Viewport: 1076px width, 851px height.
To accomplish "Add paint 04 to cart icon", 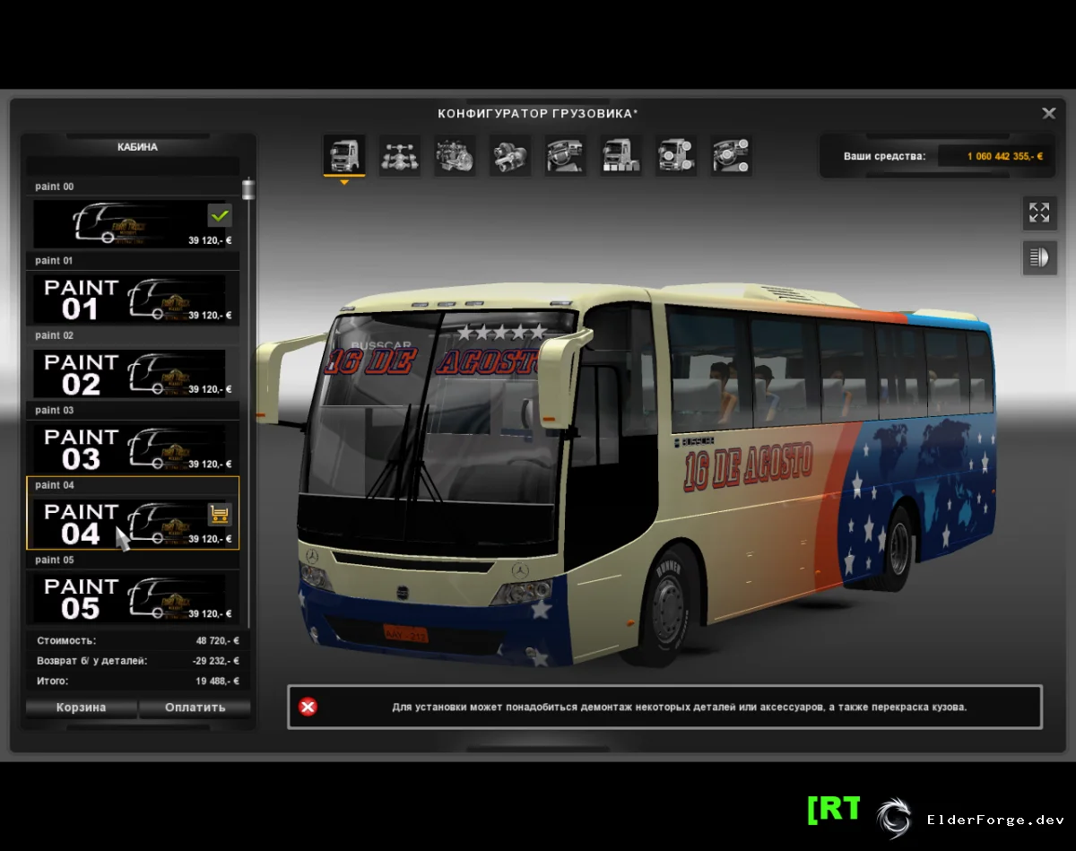I will coord(220,514).
